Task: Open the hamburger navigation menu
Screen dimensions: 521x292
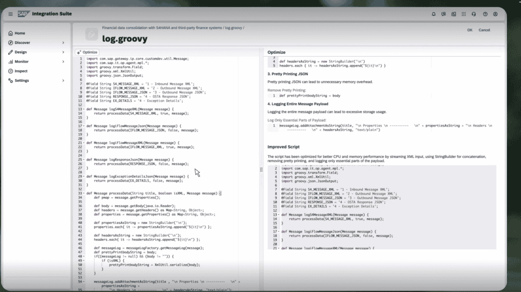Action: click(x=11, y=14)
